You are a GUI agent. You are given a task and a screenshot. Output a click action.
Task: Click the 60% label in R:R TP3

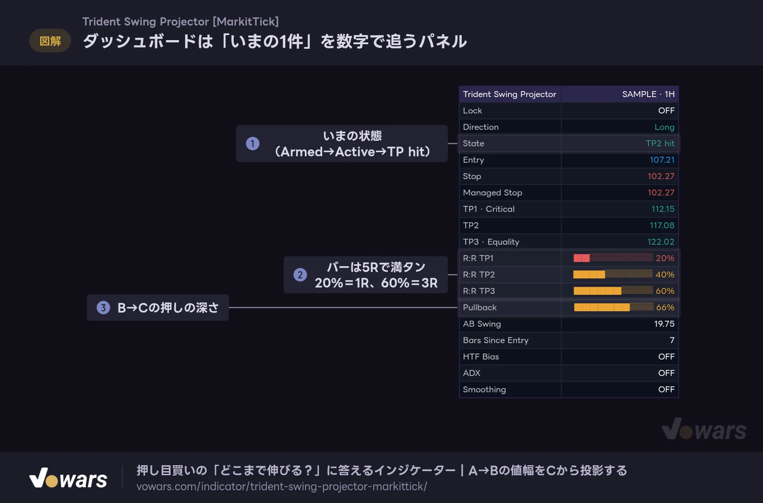pyautogui.click(x=665, y=291)
